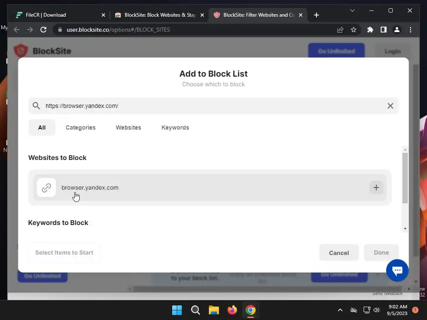The width and height of the screenshot is (427, 320).
Task: Click the Chrome taskbar icon
Action: click(251, 310)
